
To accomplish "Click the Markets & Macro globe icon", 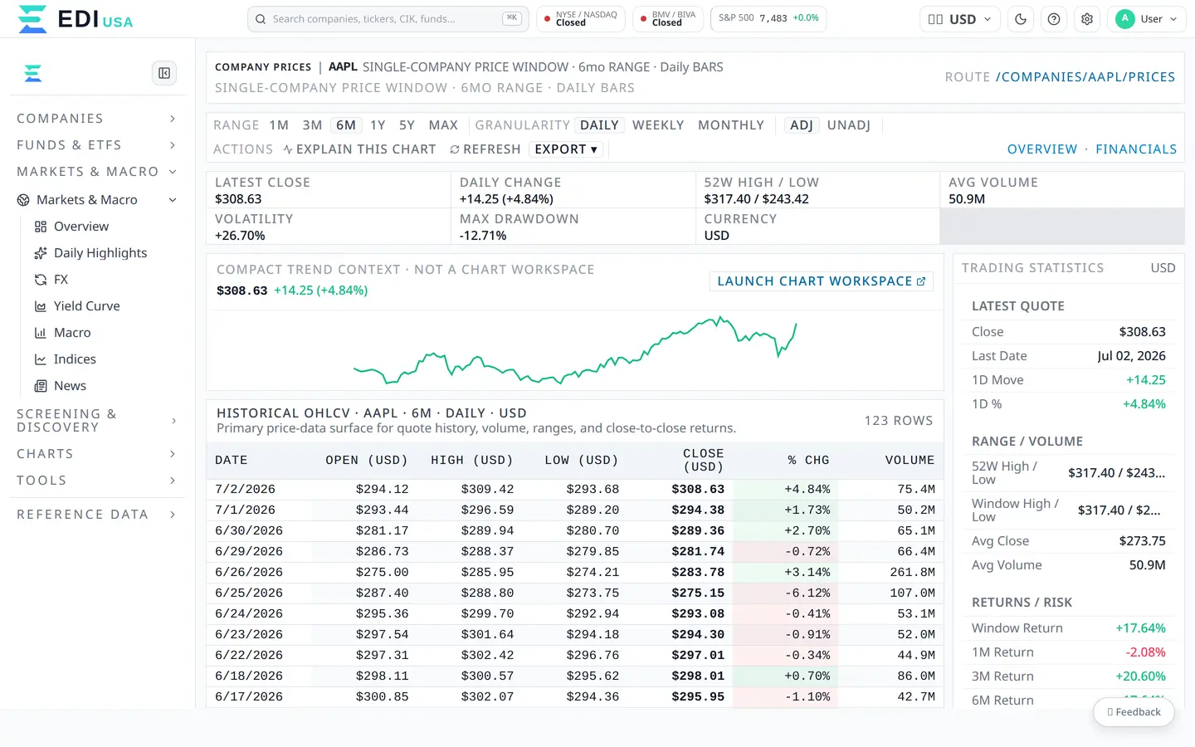I will (23, 200).
